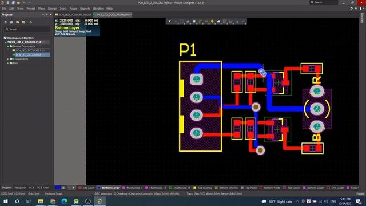Open the Place menu
Viewport: 366px width, 206px height.
coord(42,9)
